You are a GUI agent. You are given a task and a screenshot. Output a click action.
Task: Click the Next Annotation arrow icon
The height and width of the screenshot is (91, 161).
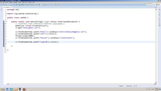click(x=50, y=5)
